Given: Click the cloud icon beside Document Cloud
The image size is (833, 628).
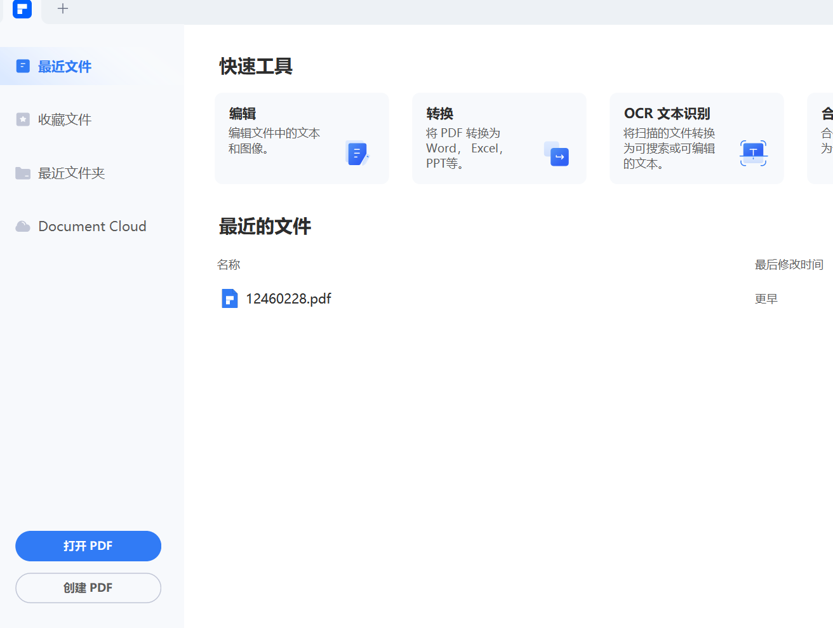Looking at the screenshot, I should click(x=23, y=226).
